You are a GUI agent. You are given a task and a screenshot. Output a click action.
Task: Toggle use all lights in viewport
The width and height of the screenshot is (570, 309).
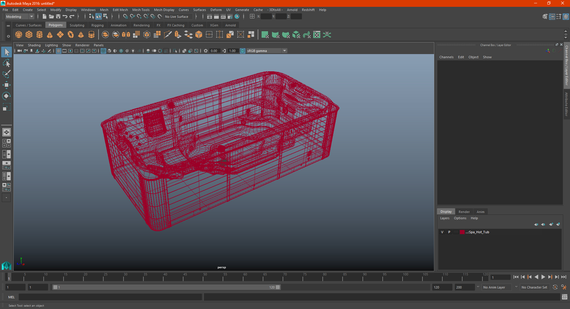[x=133, y=51]
